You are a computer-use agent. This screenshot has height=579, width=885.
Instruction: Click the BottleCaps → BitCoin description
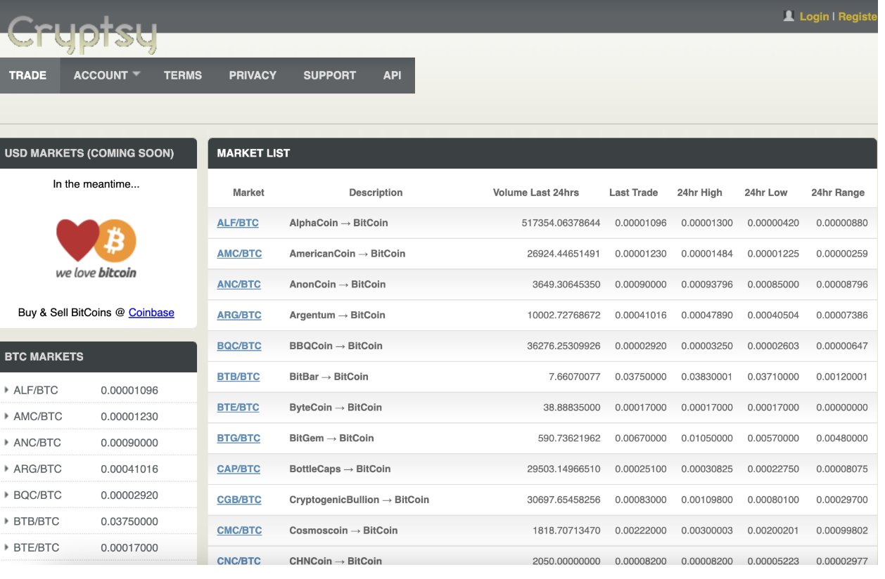point(340,469)
